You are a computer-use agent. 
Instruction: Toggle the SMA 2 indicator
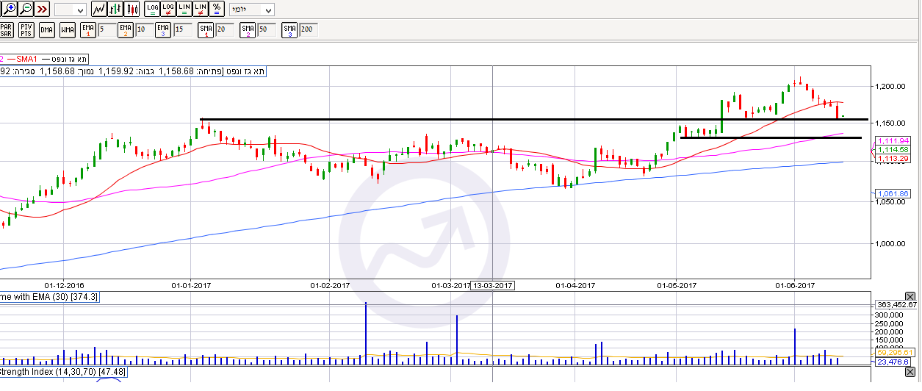[x=248, y=30]
